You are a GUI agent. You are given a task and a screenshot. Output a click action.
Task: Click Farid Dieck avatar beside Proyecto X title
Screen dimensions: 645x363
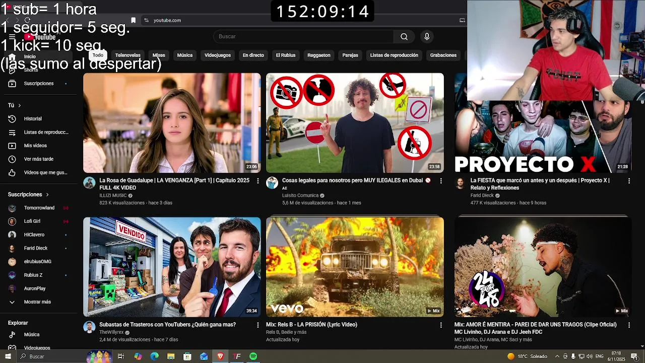pos(460,183)
